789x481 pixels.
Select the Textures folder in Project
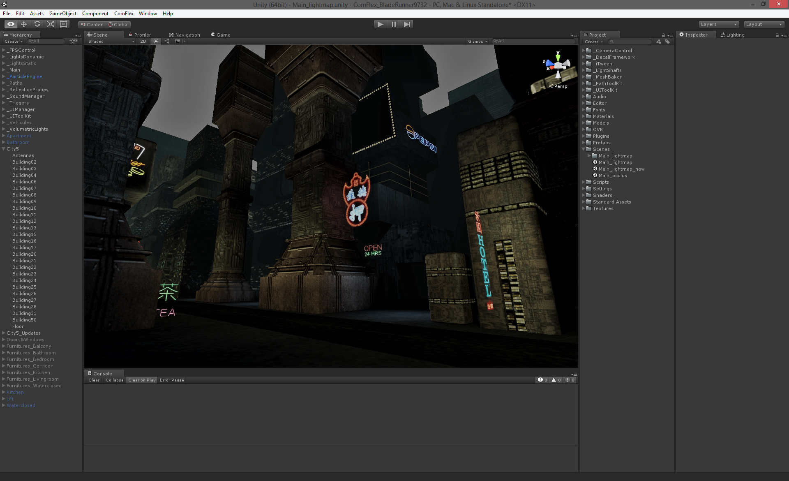[x=603, y=208]
